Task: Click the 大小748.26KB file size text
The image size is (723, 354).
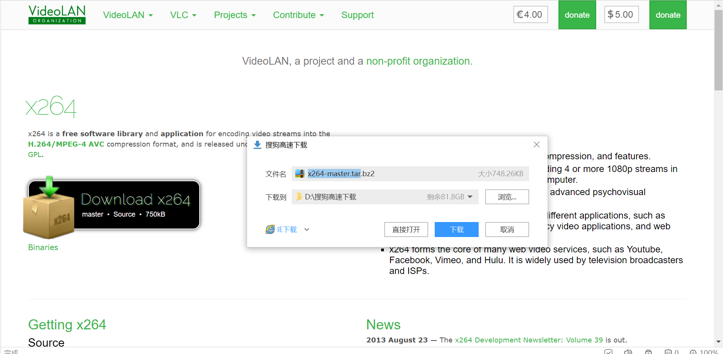Action: pos(501,174)
